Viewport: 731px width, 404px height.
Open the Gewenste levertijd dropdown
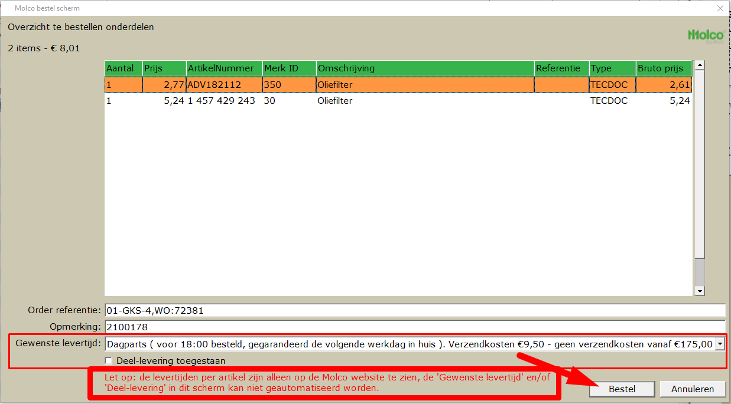(720, 344)
